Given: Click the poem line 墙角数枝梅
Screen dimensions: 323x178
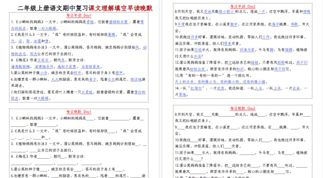Looking at the screenshot, I should tap(20, 67).
